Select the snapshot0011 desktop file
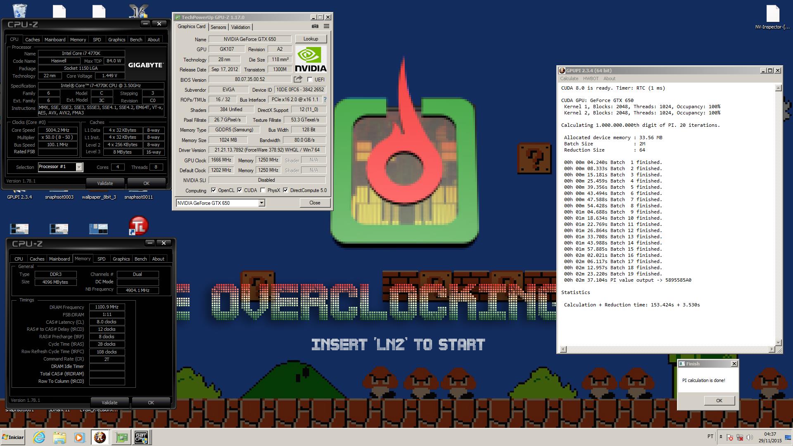 pyautogui.click(x=138, y=197)
